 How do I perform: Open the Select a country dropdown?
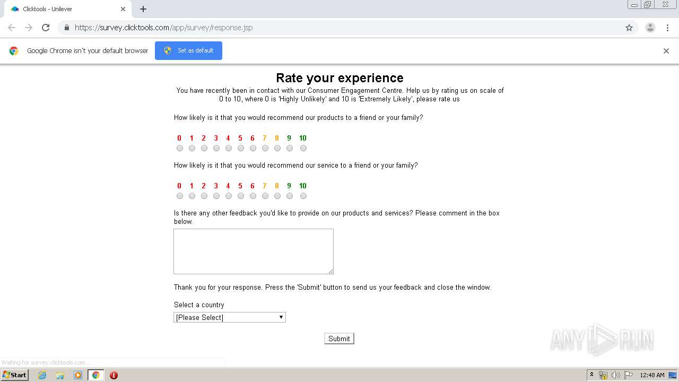coord(230,317)
